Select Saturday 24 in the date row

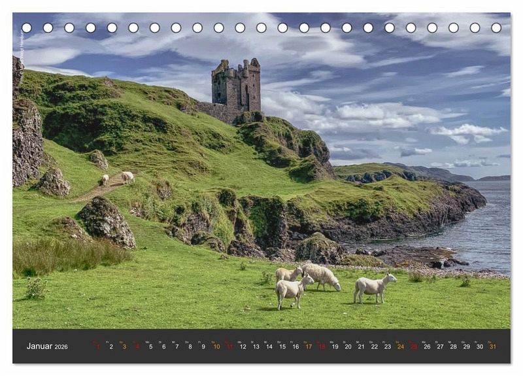400,347
